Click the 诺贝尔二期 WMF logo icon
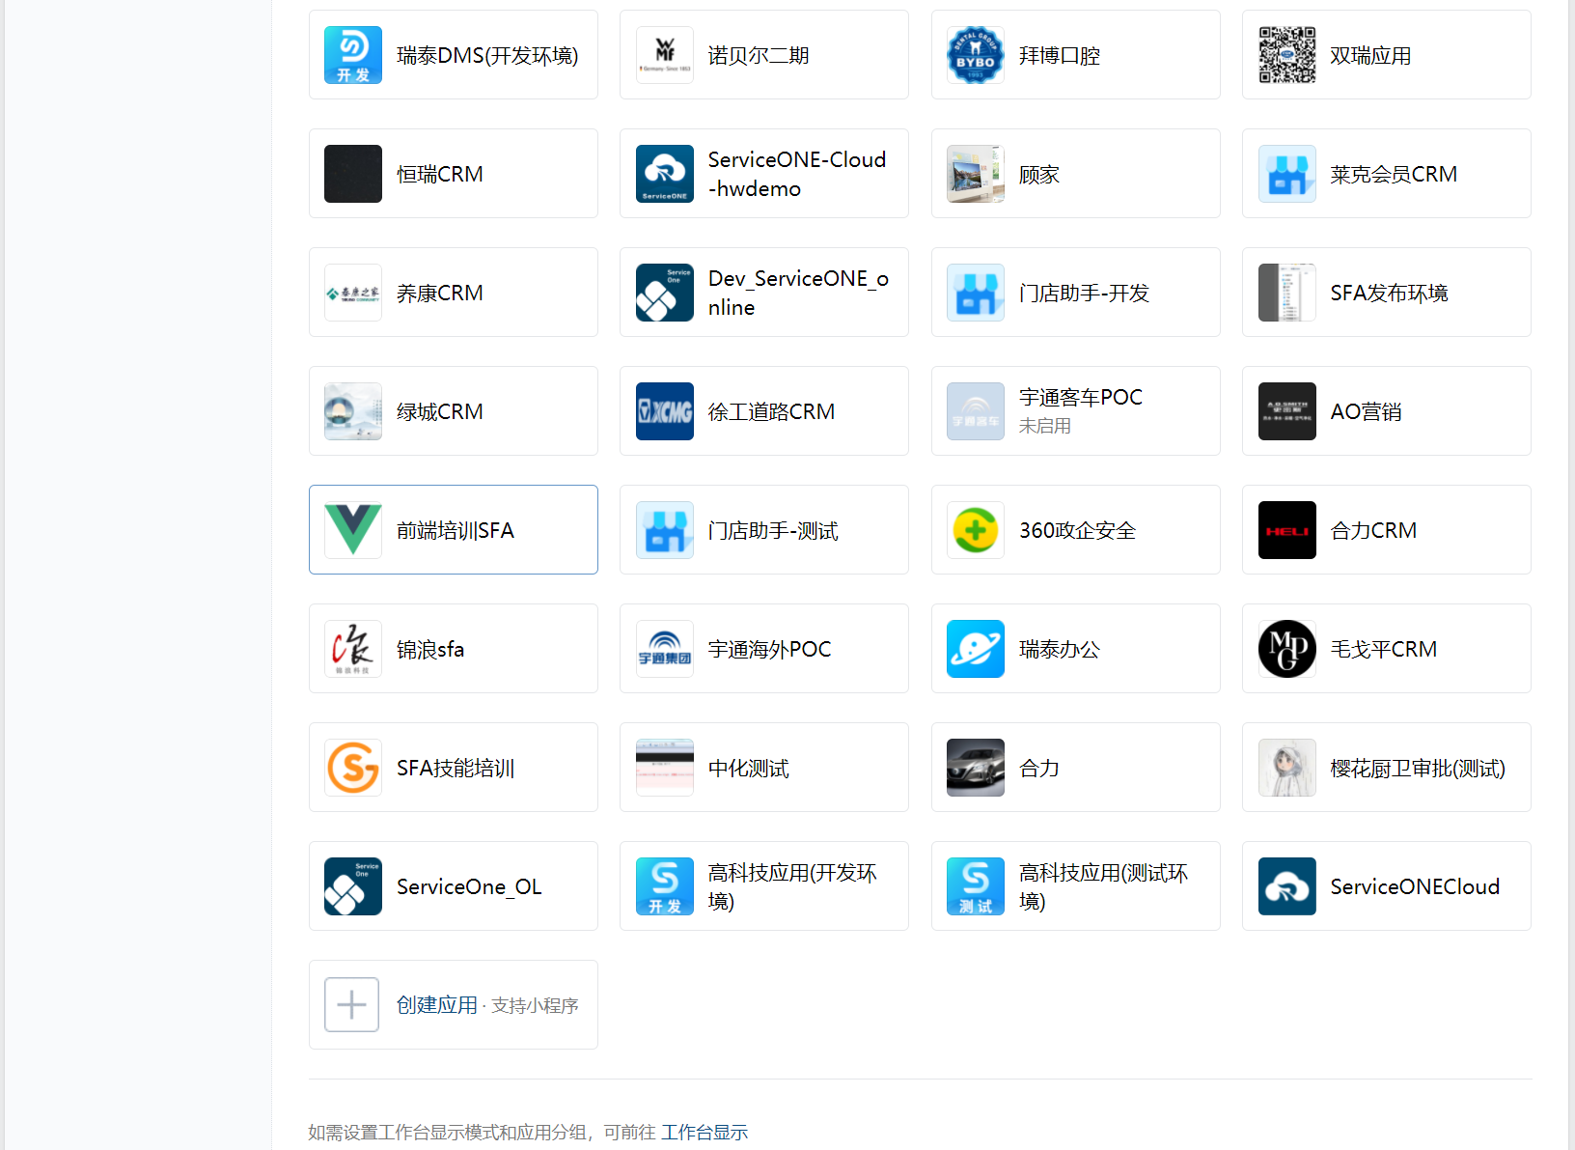 click(x=665, y=55)
